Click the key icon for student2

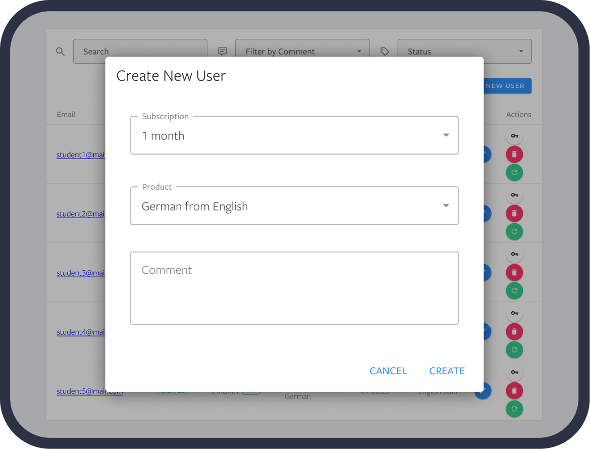click(514, 195)
